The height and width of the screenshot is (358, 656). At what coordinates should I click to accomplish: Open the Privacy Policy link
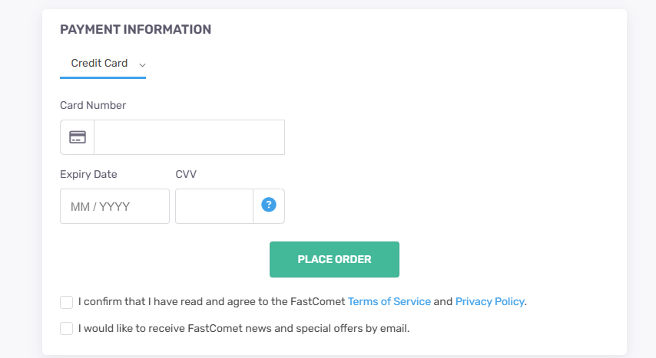click(490, 301)
